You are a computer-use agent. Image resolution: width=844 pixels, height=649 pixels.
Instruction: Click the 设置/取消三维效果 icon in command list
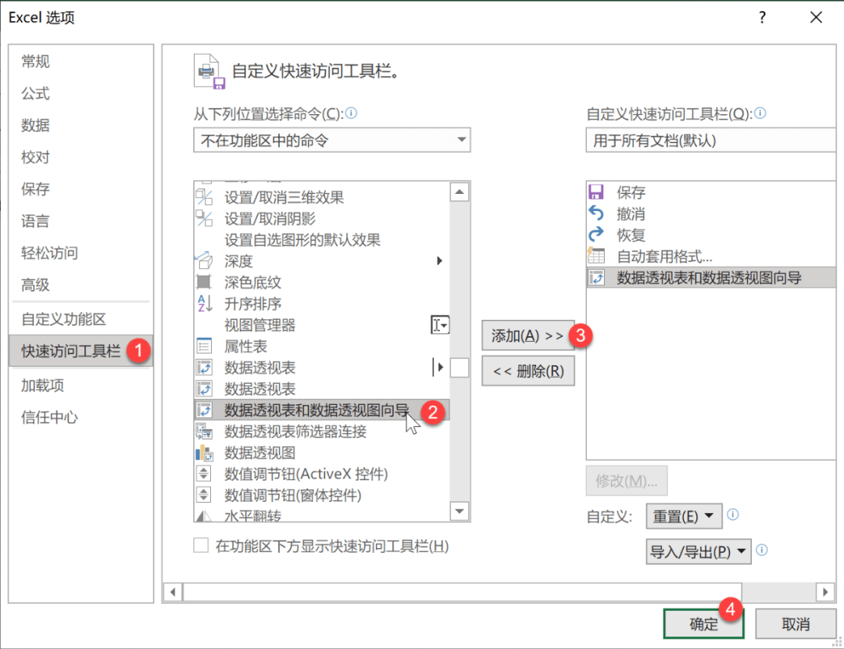pos(204,197)
